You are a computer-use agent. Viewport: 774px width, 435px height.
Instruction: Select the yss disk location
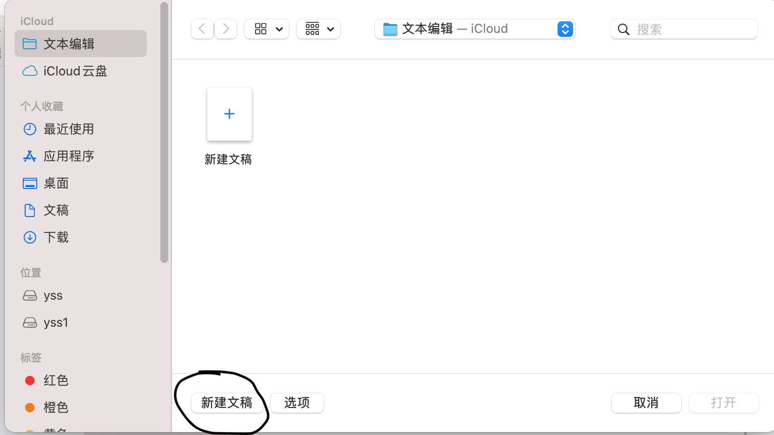point(81,295)
